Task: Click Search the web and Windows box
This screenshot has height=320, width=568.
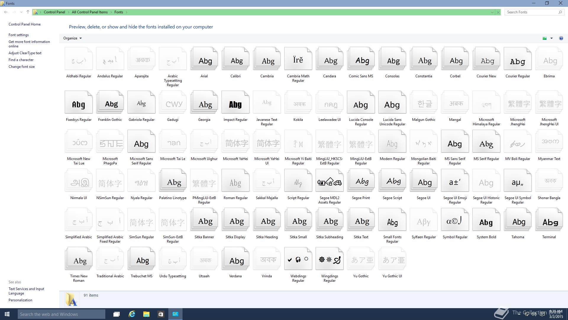Action: (x=61, y=314)
